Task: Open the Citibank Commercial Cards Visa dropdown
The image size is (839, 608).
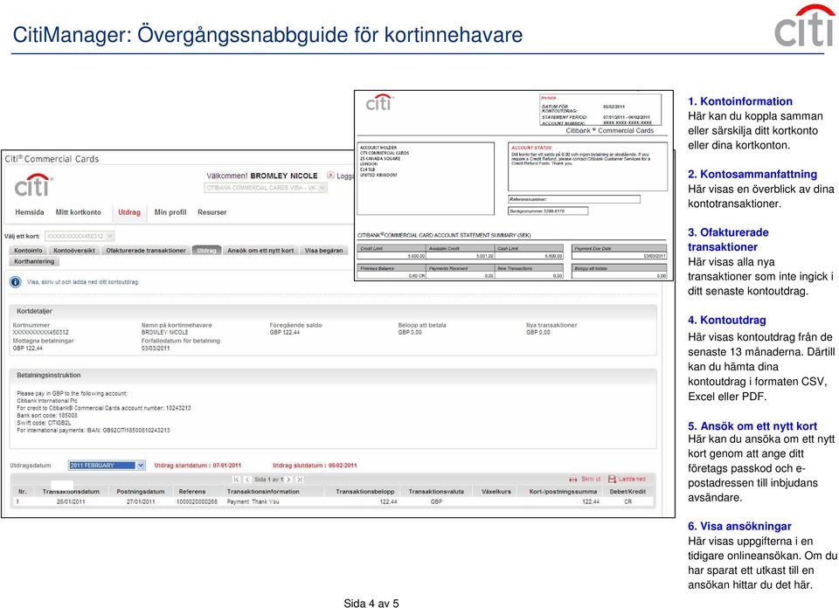Action: [x=266, y=188]
